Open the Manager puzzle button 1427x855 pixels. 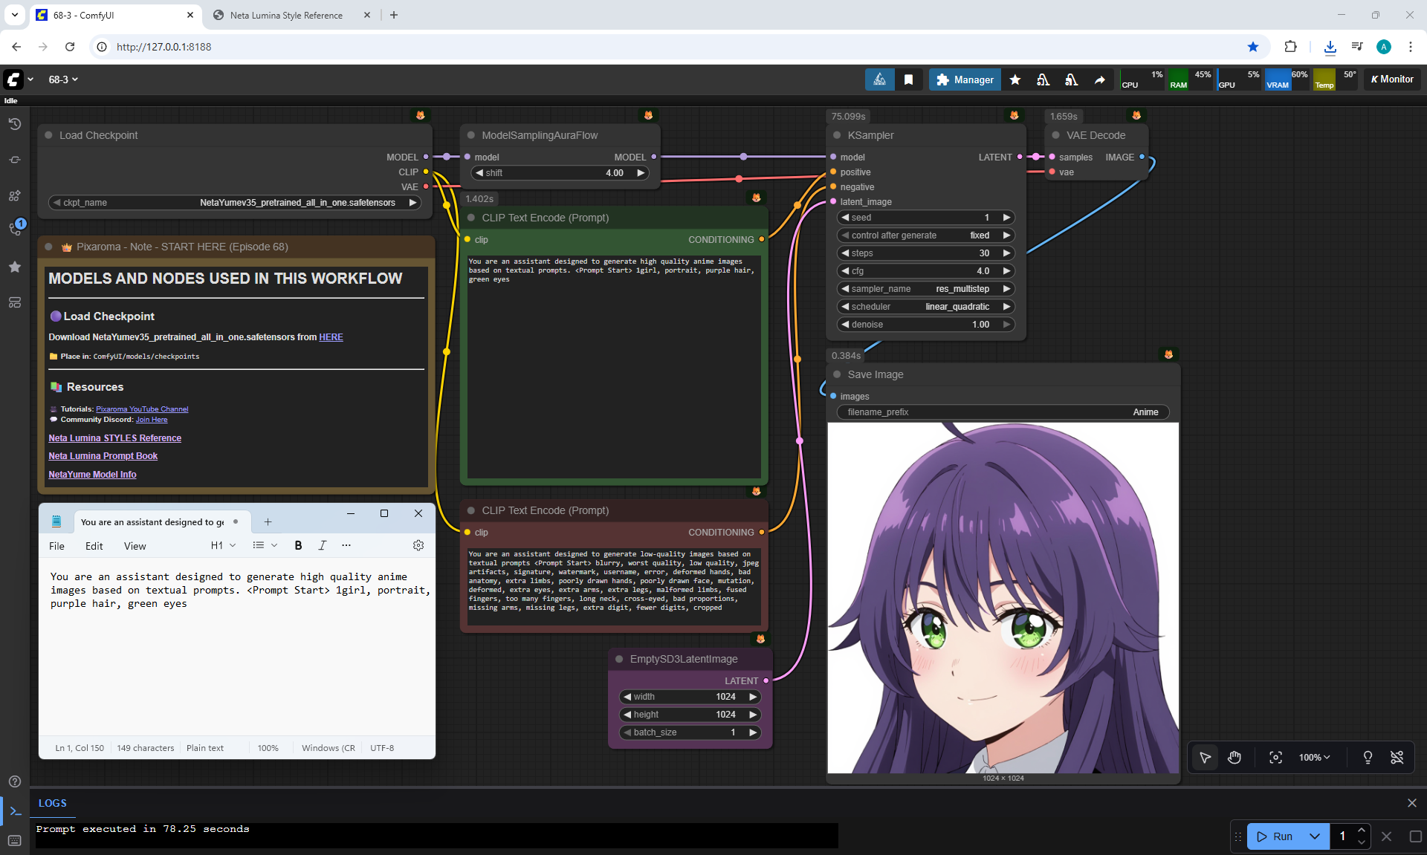965,79
